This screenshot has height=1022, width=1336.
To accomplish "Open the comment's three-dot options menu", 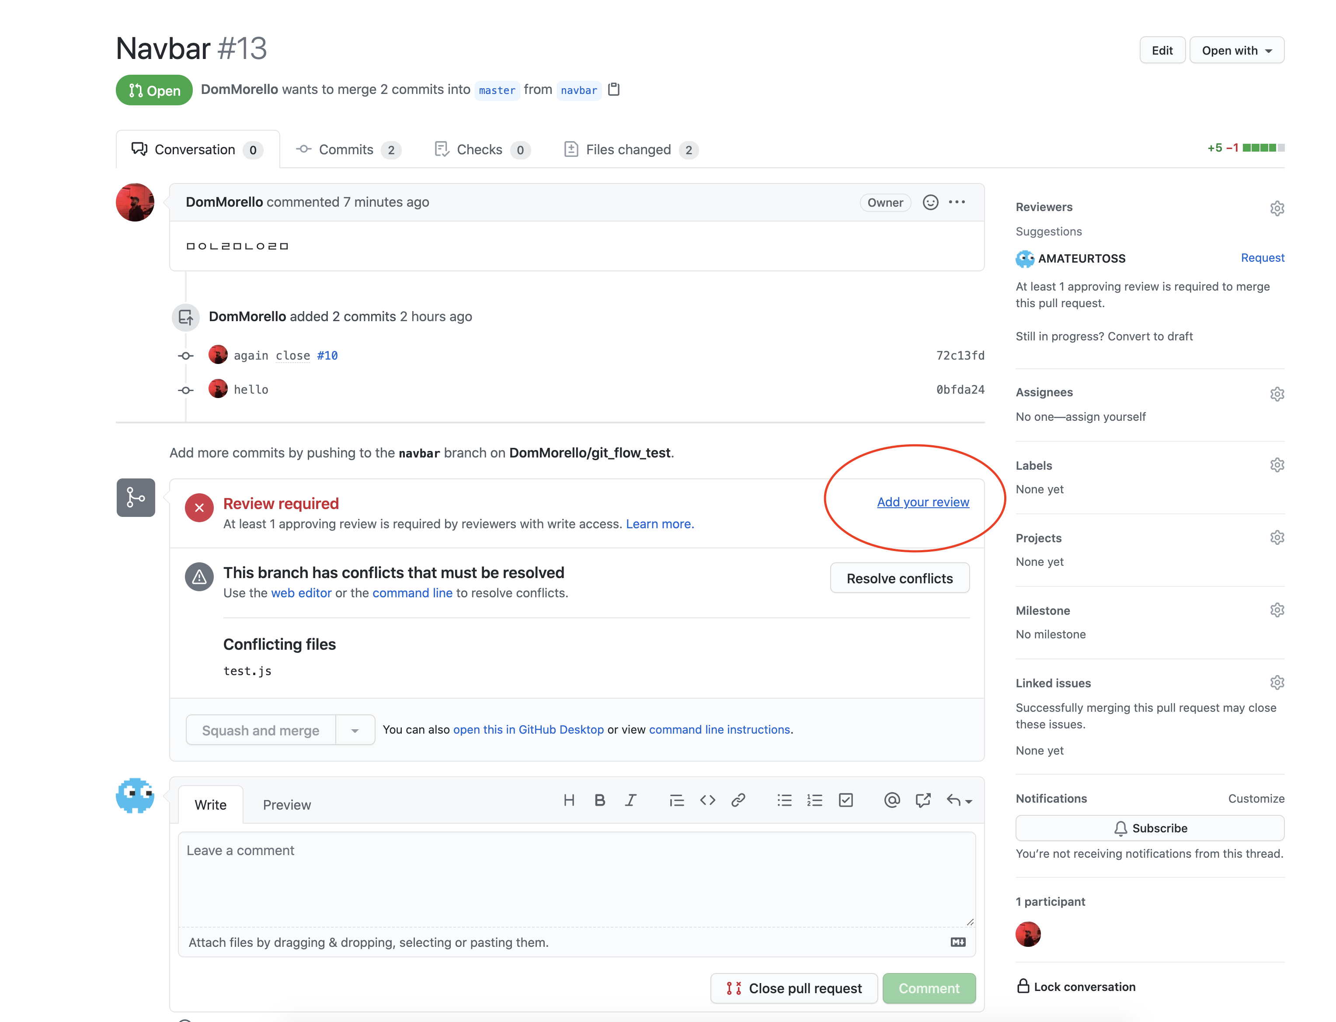I will click(957, 203).
